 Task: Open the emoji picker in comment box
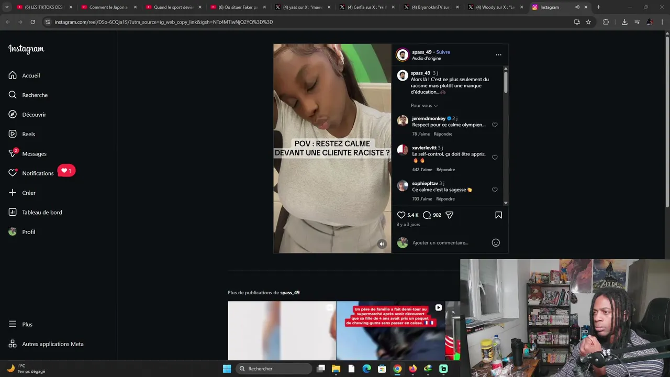(496, 242)
